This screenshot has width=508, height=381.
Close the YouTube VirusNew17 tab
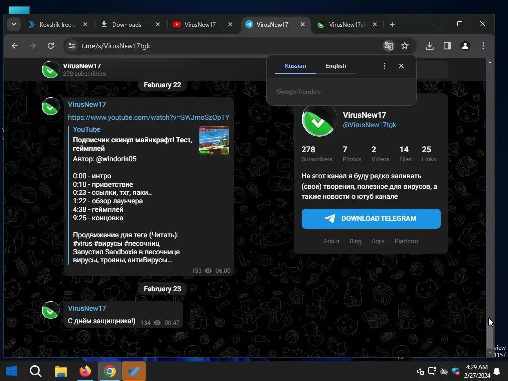click(230, 25)
